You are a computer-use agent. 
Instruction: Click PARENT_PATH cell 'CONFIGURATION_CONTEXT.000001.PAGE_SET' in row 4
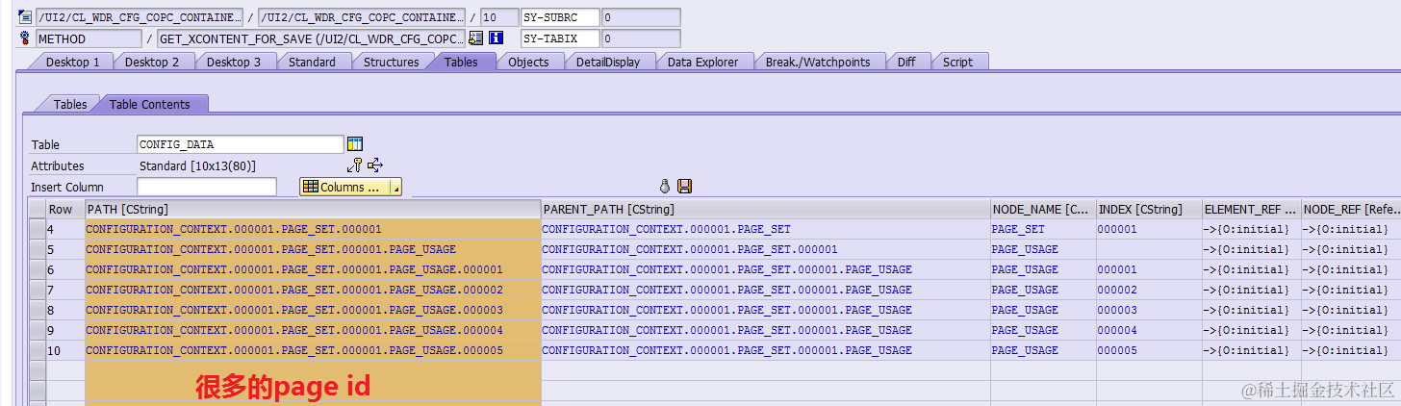766,229
